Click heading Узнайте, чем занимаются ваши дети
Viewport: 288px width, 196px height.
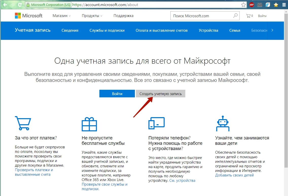click(x=242, y=140)
